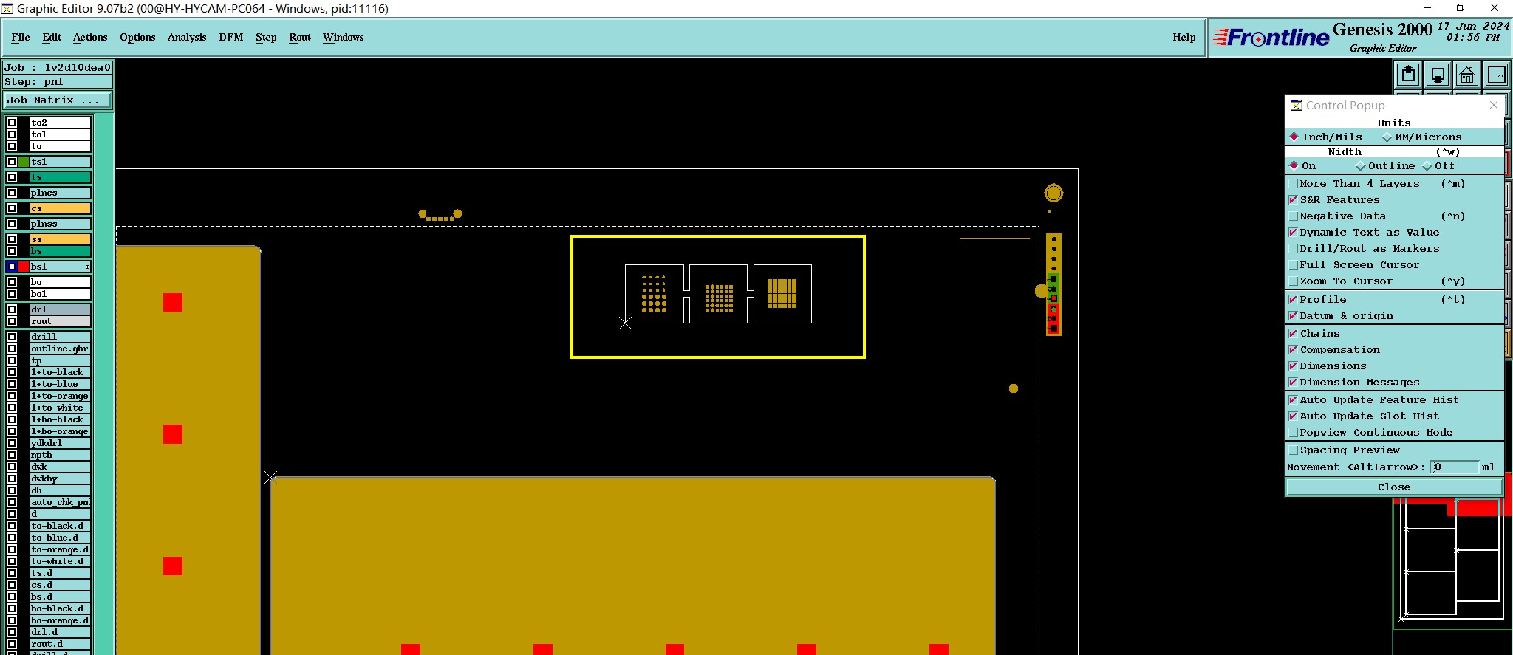Uncheck the Profile display option

(1294, 300)
